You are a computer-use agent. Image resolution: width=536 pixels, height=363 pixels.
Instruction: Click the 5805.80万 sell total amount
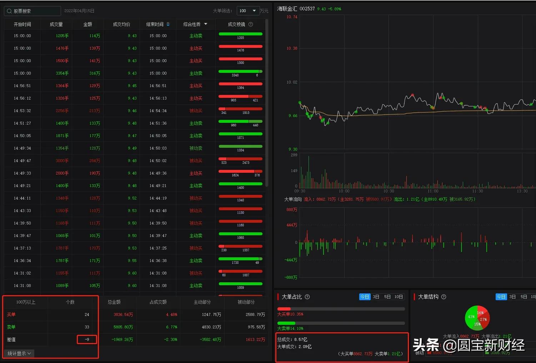click(x=123, y=327)
